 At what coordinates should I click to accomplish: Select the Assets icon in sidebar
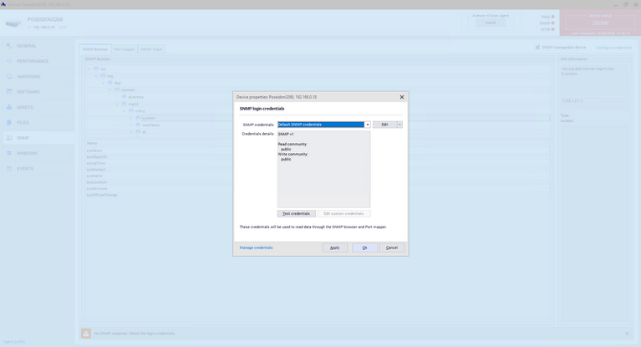pyautogui.click(x=9, y=107)
